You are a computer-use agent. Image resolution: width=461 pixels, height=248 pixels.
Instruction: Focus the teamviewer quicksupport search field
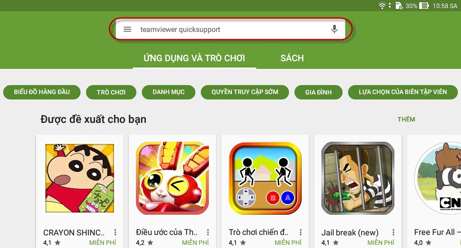(230, 29)
